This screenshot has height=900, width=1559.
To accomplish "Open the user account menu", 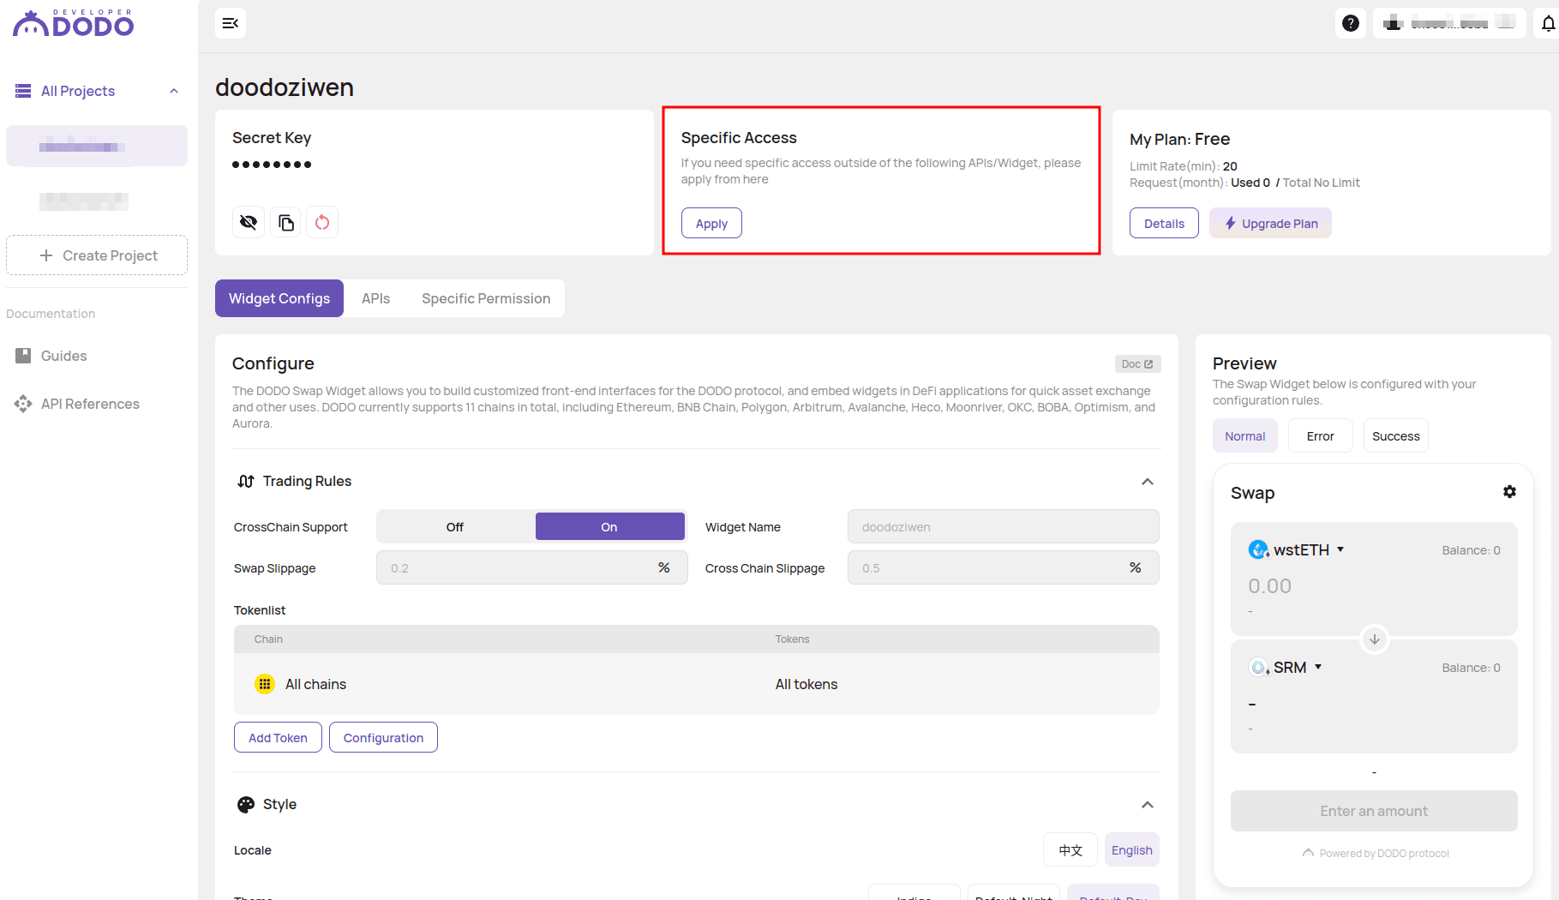I will (x=1449, y=23).
